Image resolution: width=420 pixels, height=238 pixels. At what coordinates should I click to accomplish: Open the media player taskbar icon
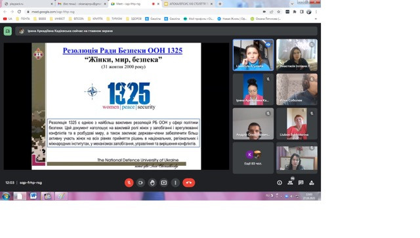pyautogui.click(x=47, y=196)
